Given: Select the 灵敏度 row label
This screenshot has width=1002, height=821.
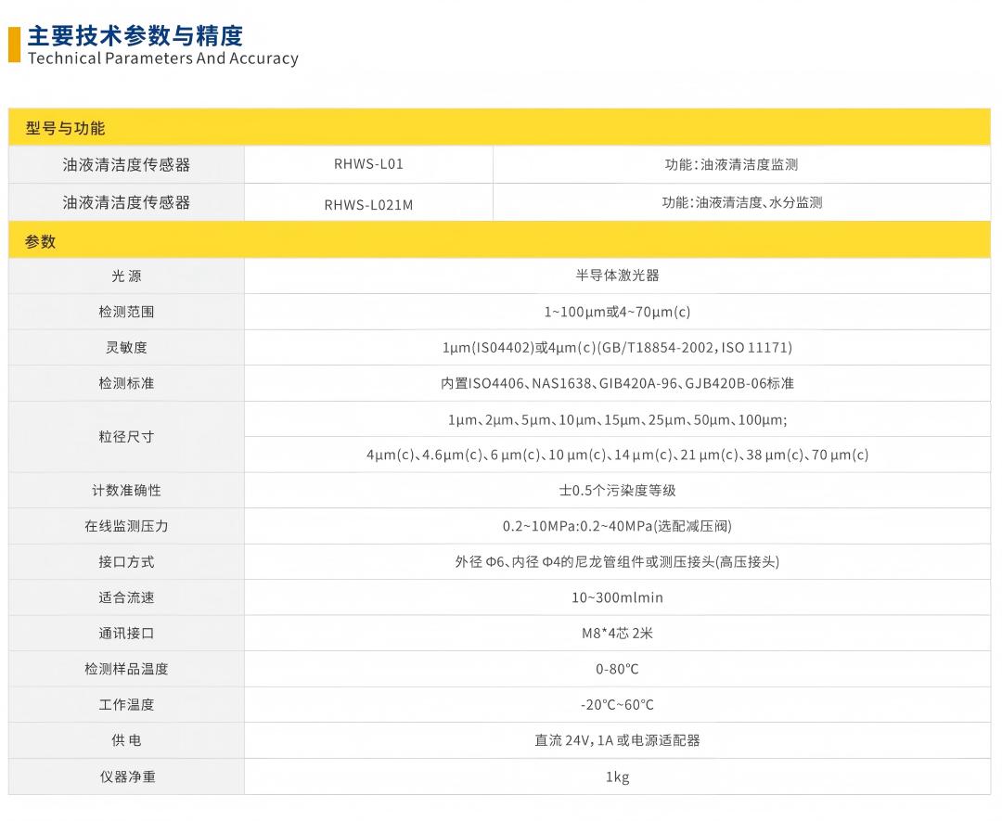Looking at the screenshot, I should click(x=126, y=348).
